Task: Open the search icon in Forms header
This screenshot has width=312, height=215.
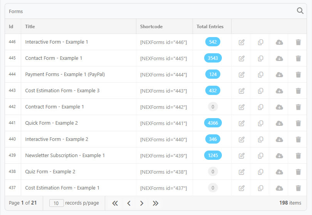Action: (300, 11)
